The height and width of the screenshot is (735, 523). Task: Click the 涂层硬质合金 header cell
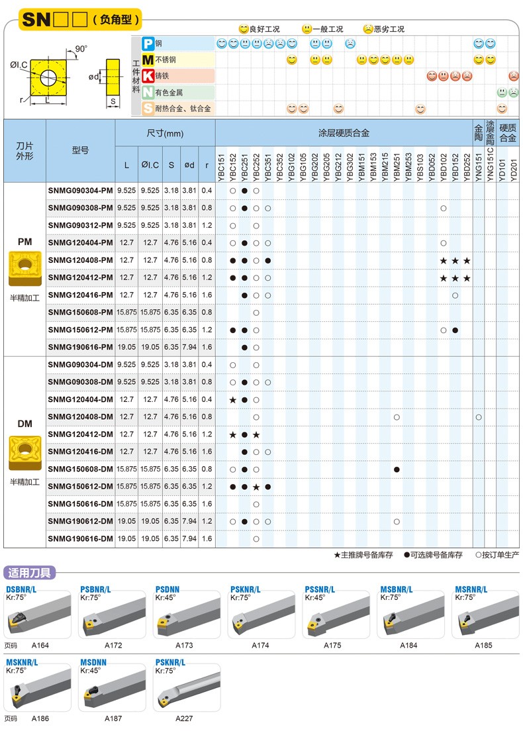tap(344, 132)
